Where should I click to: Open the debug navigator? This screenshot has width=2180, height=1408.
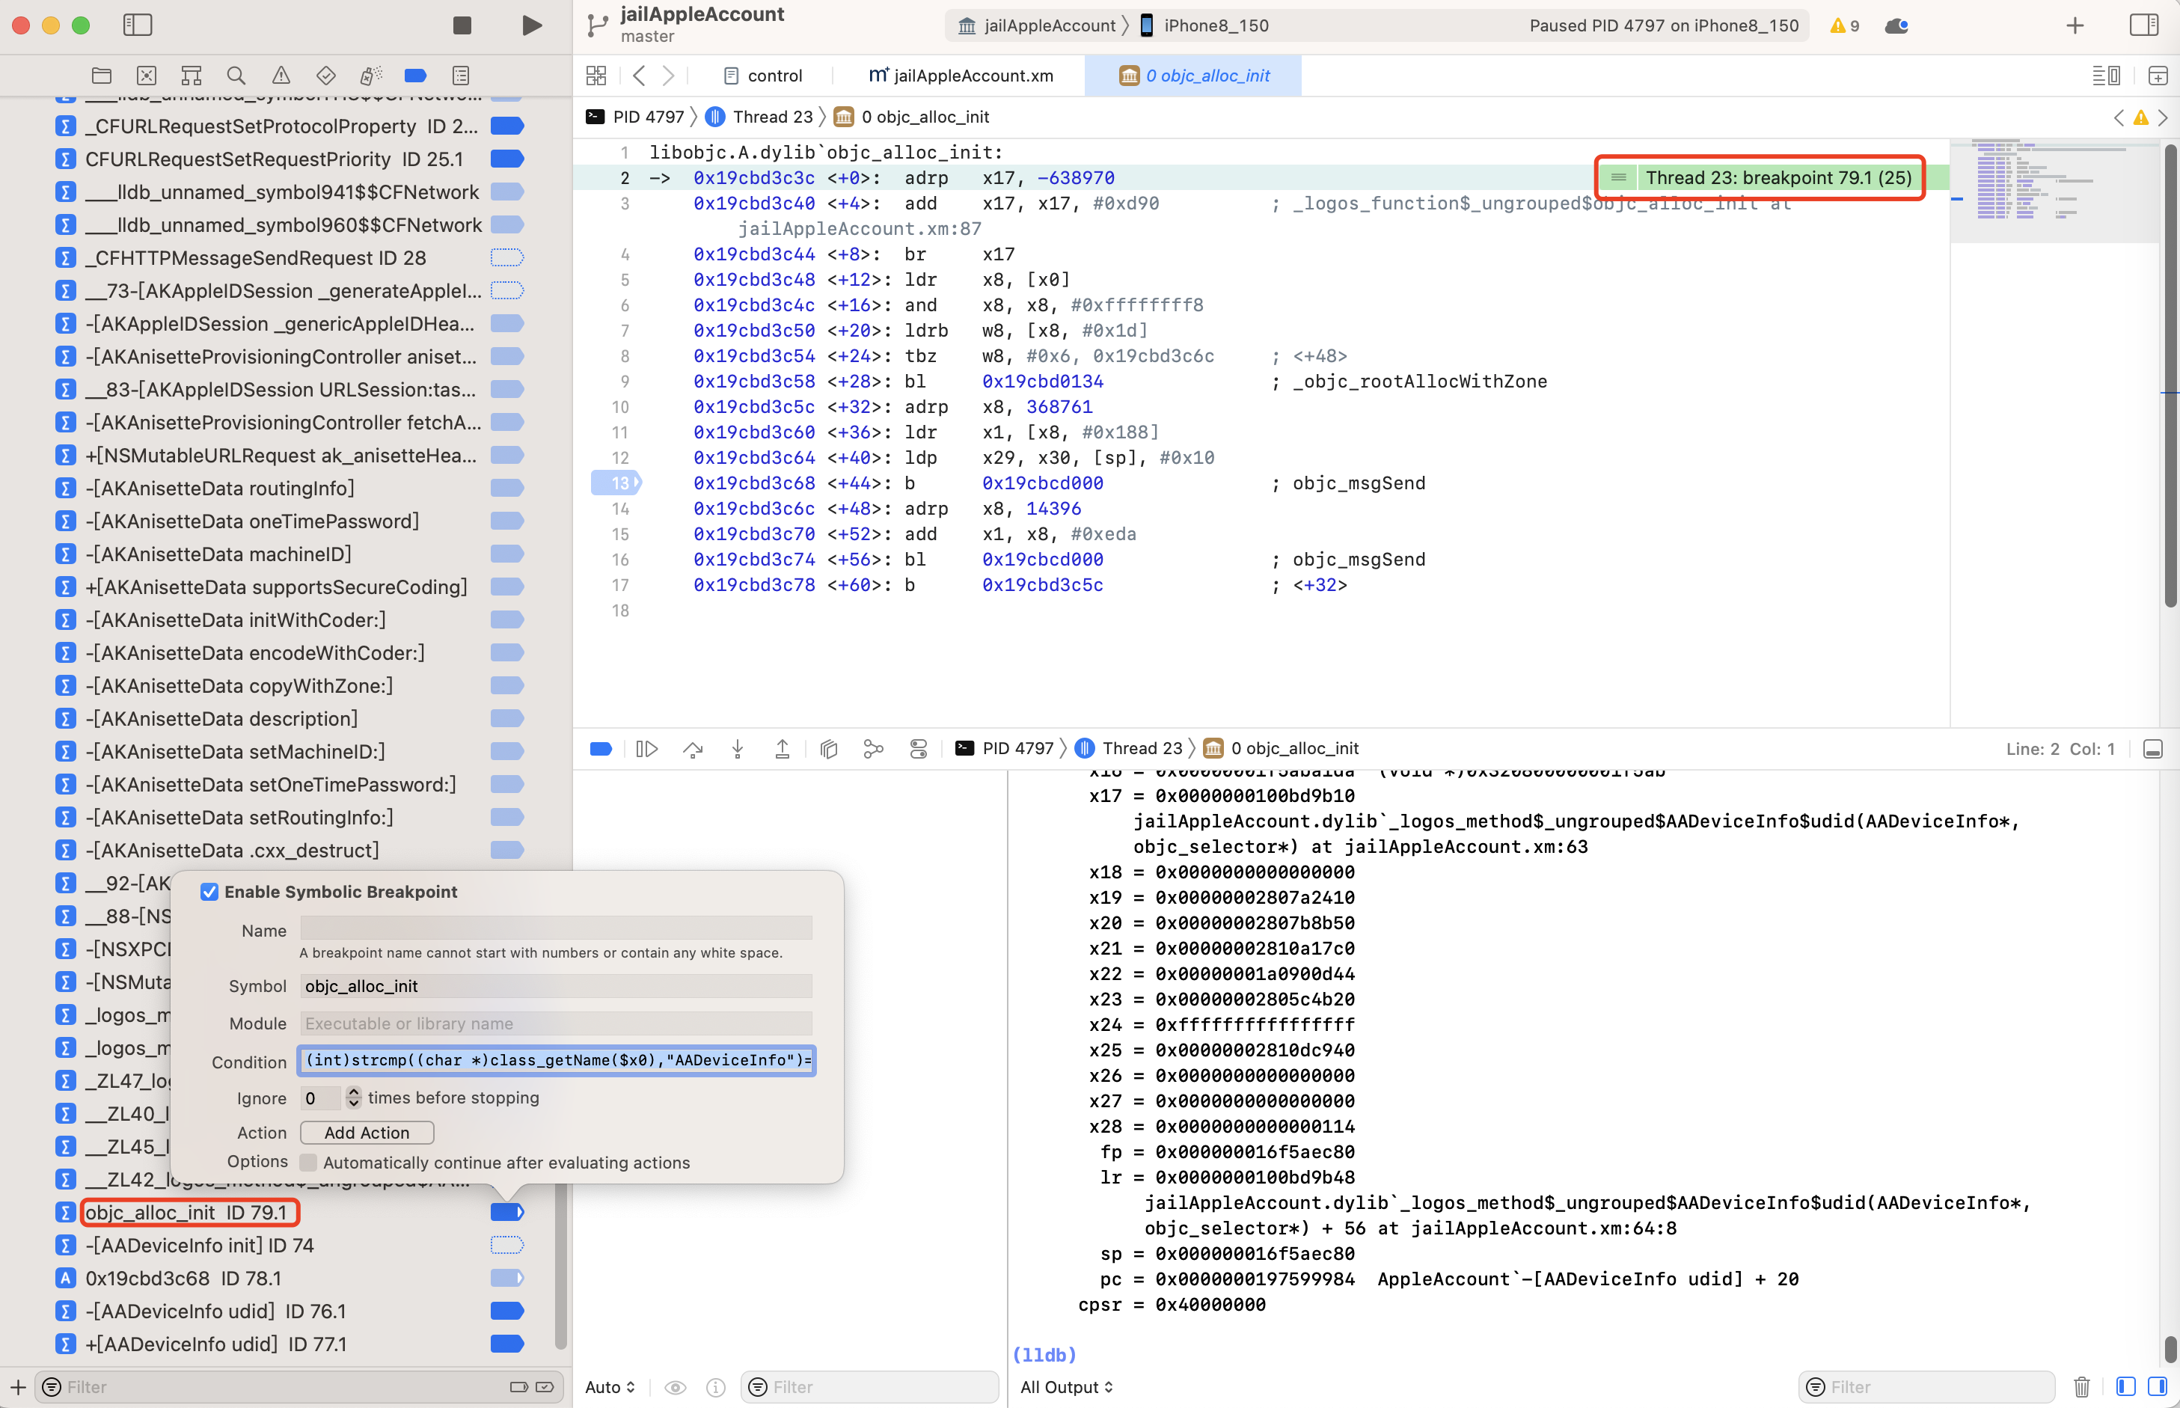click(x=370, y=76)
